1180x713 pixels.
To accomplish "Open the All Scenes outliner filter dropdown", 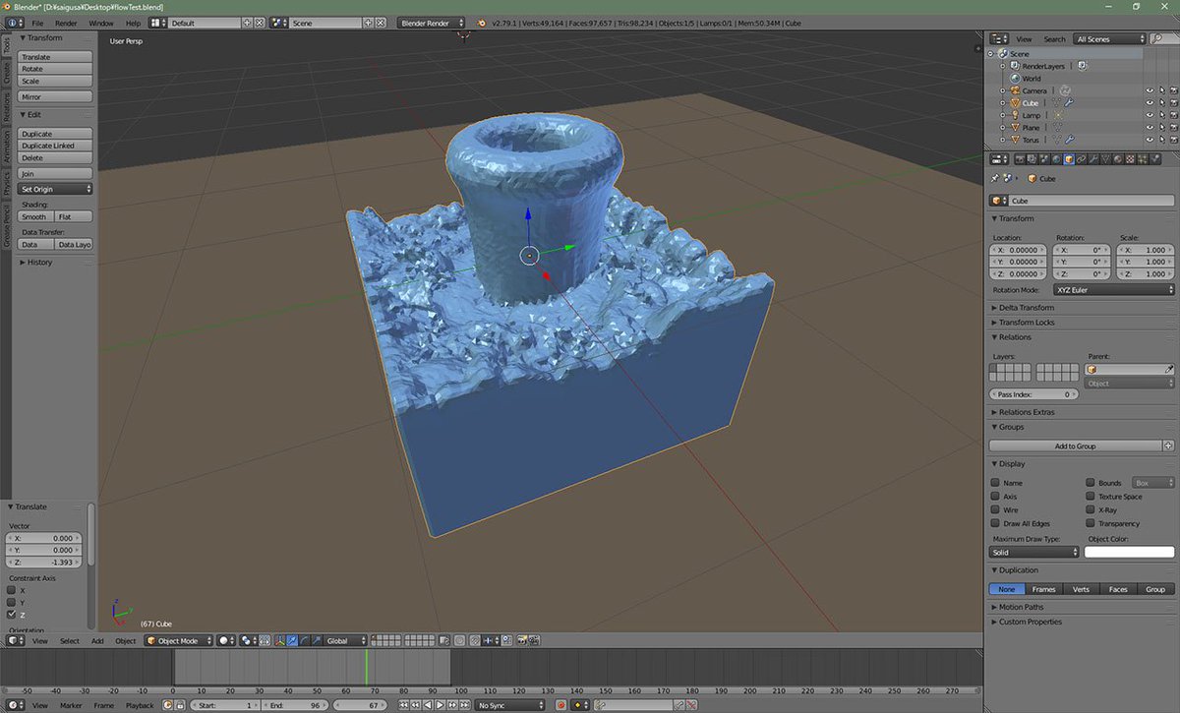I will [1110, 38].
